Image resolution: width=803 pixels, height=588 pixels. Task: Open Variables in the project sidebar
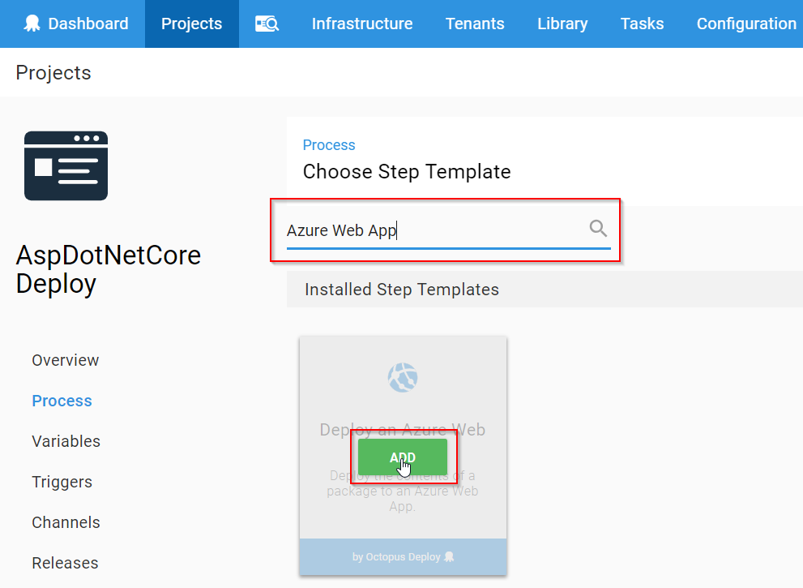pyautogui.click(x=66, y=441)
